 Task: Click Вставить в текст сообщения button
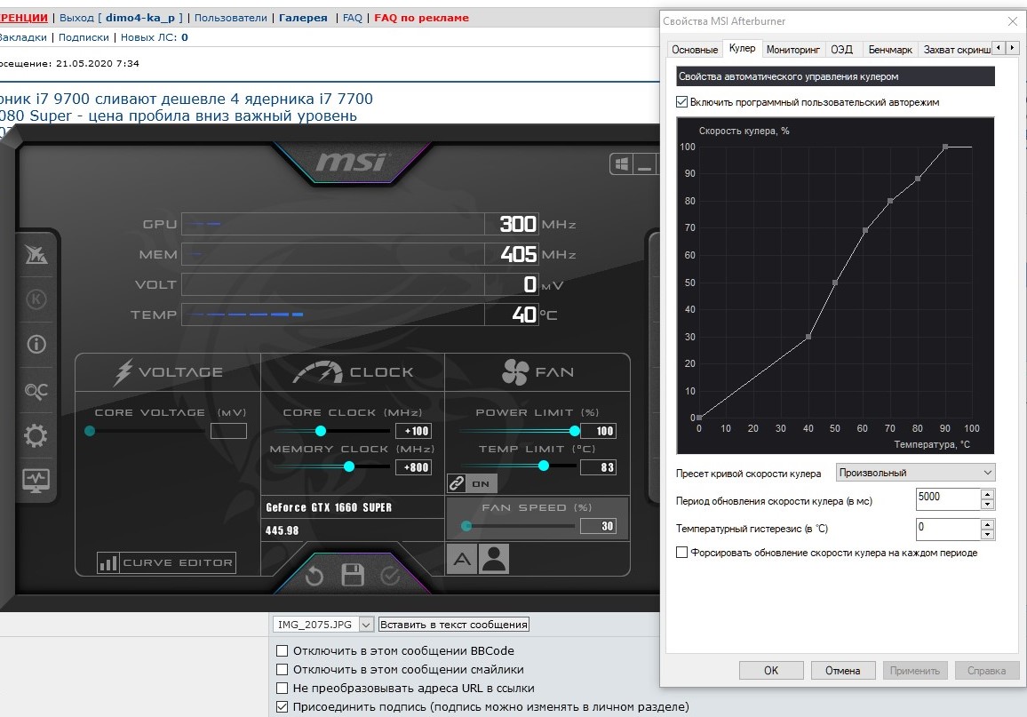tap(454, 625)
